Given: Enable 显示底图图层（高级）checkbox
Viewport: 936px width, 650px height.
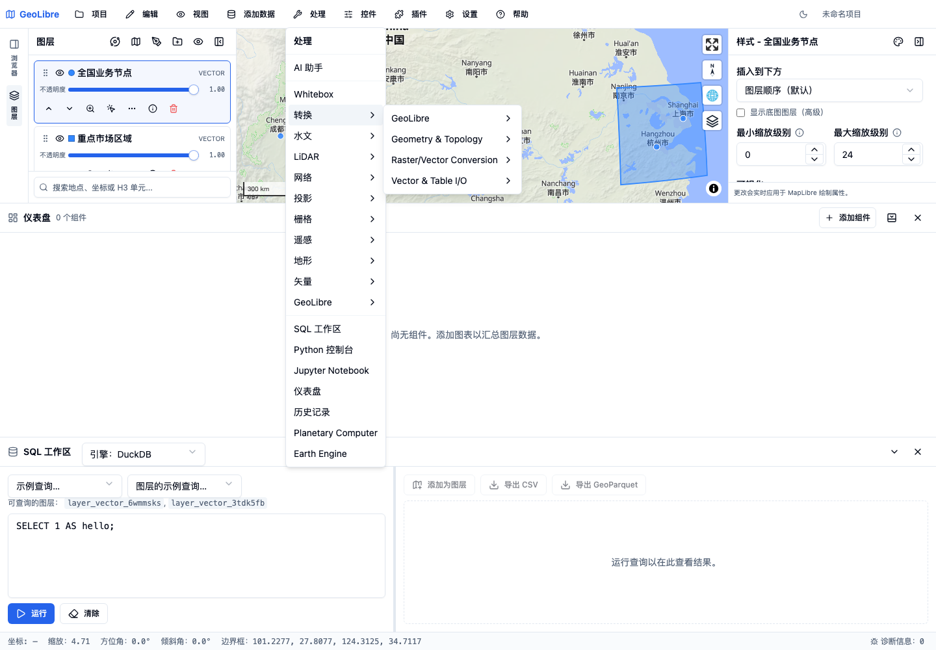Looking at the screenshot, I should [740, 112].
